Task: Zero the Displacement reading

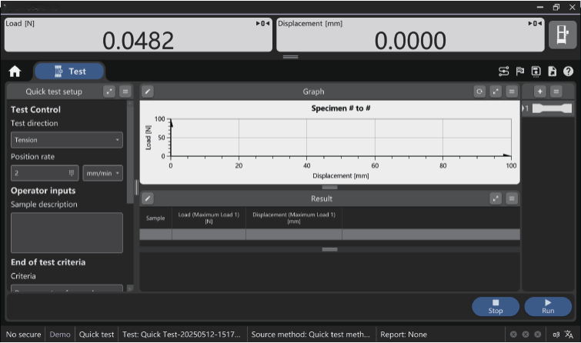Action: pyautogui.click(x=535, y=24)
